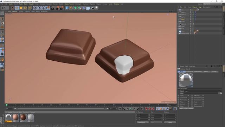Image resolution: width=225 pixels, height=127 pixels.
Task: Toggle the Alpha channel checkbox
Action: click(x=203, y=104)
